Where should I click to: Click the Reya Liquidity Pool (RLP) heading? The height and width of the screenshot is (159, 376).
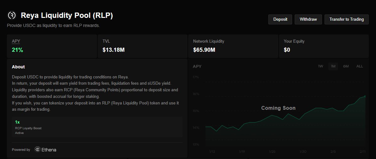(67, 16)
